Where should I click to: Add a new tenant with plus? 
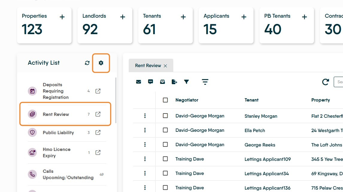tap(183, 17)
